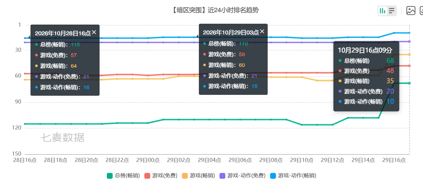Click the tooltip header 2026年10月28日16点
Screen dimensions: 423x190
point(63,33)
